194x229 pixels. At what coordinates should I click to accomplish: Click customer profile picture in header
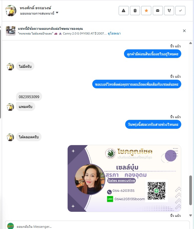(11, 11)
